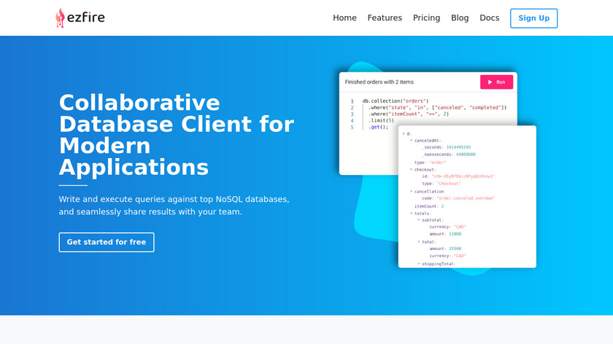Click the "checkout" type value

pyautogui.click(x=448, y=183)
